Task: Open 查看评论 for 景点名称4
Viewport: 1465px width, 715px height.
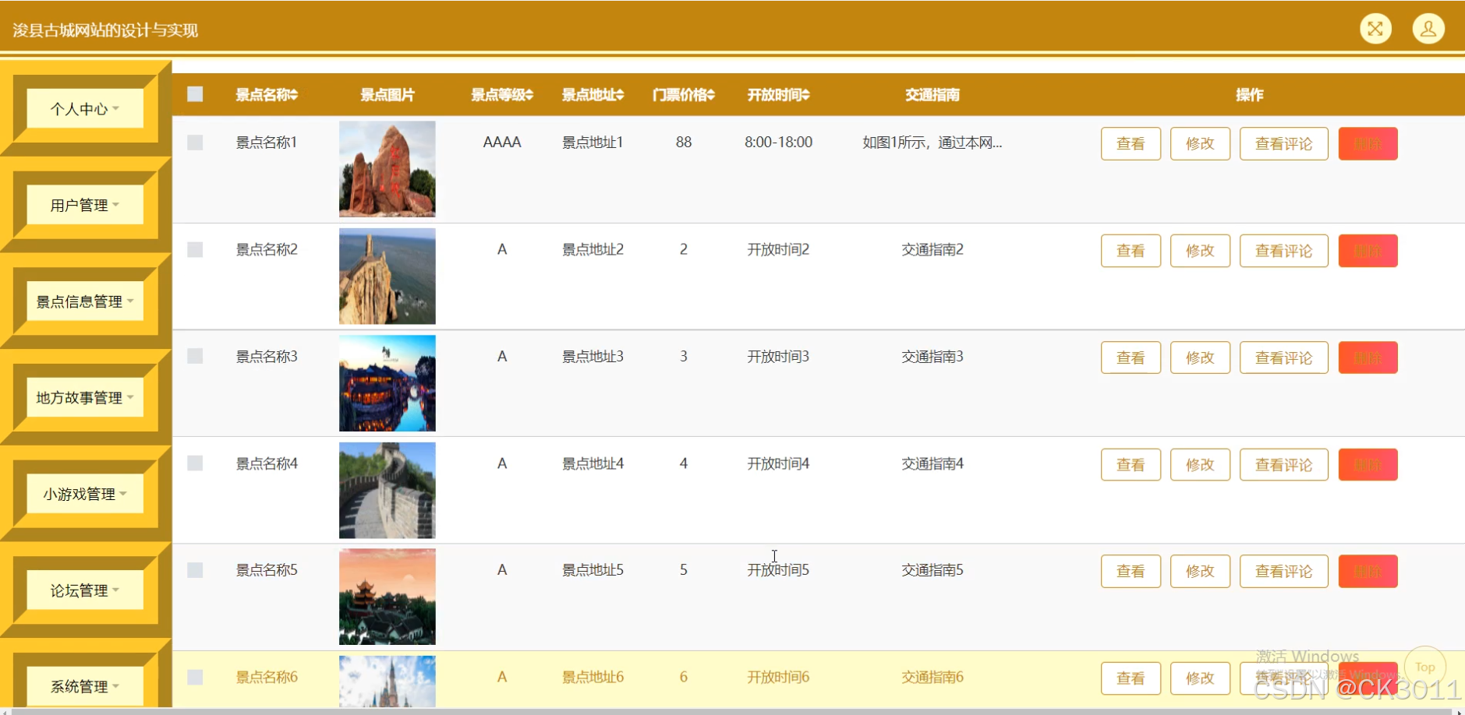Action: [1283, 465]
